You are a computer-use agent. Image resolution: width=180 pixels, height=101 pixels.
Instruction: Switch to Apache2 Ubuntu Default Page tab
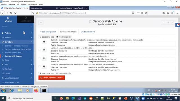(73, 8)
